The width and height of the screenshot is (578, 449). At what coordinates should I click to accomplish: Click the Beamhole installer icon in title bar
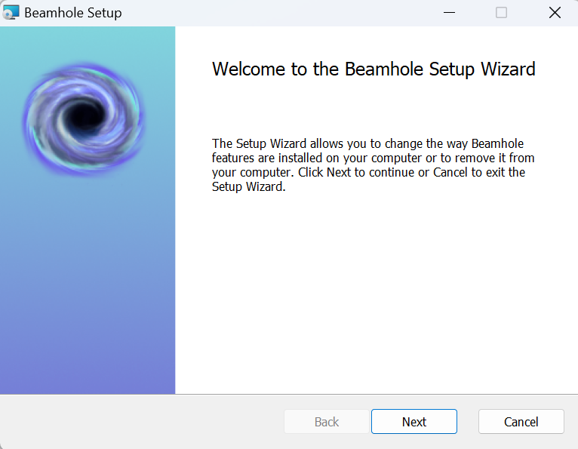click(11, 13)
